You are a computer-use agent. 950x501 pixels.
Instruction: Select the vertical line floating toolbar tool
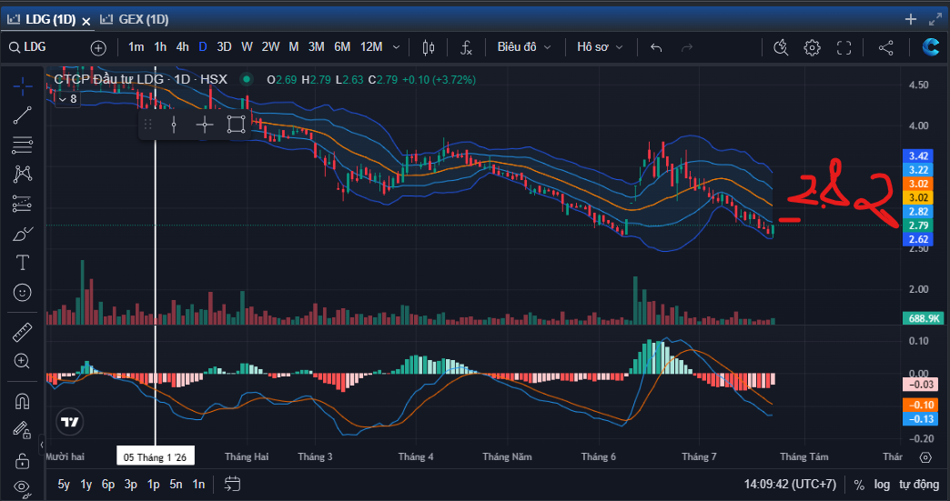(x=174, y=125)
